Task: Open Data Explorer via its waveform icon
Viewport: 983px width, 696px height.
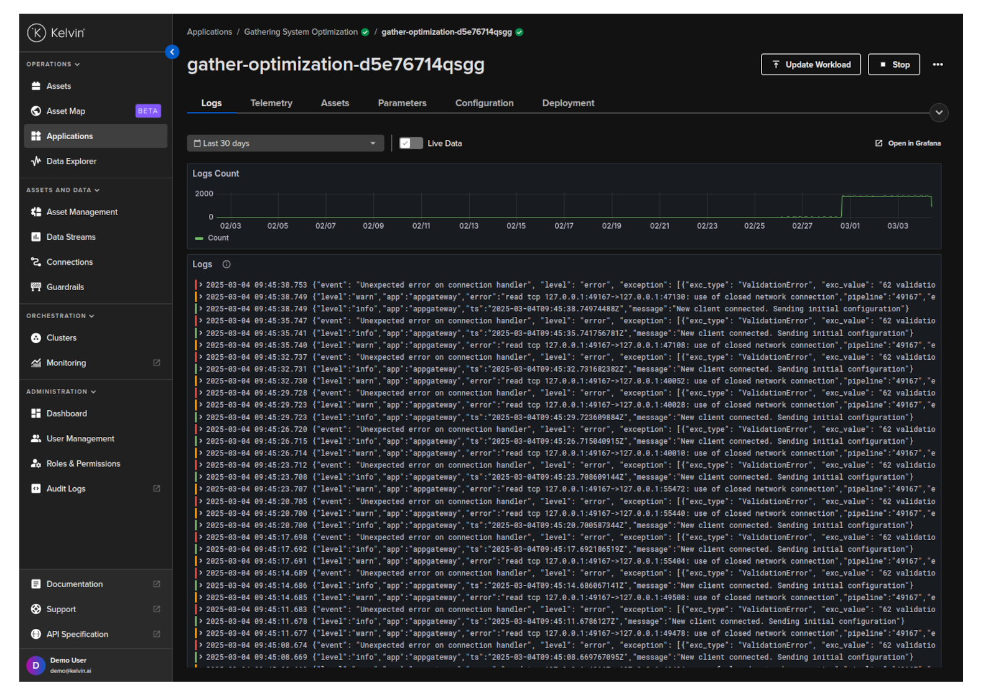Action: [36, 162]
